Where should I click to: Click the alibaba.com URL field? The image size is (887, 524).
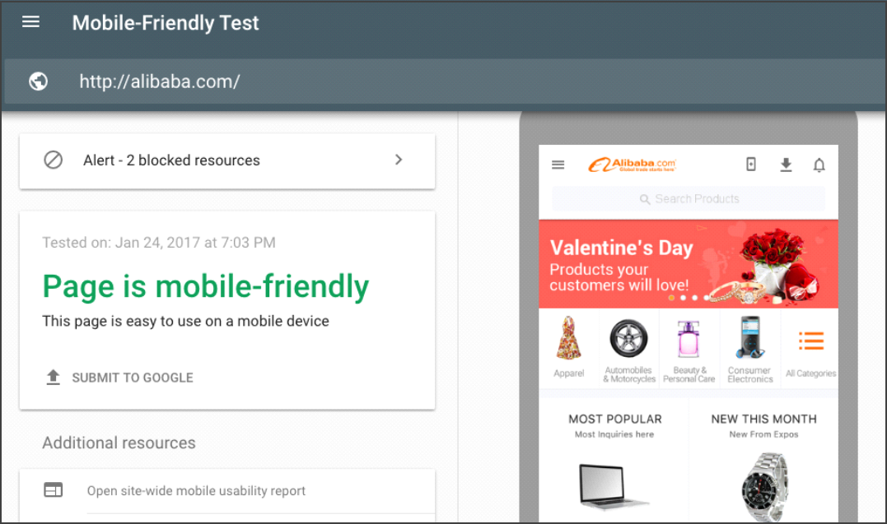pos(160,81)
